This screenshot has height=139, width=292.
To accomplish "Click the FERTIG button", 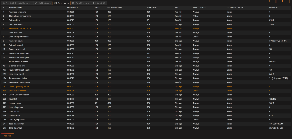I will pyautogui.click(x=8, y=136).
